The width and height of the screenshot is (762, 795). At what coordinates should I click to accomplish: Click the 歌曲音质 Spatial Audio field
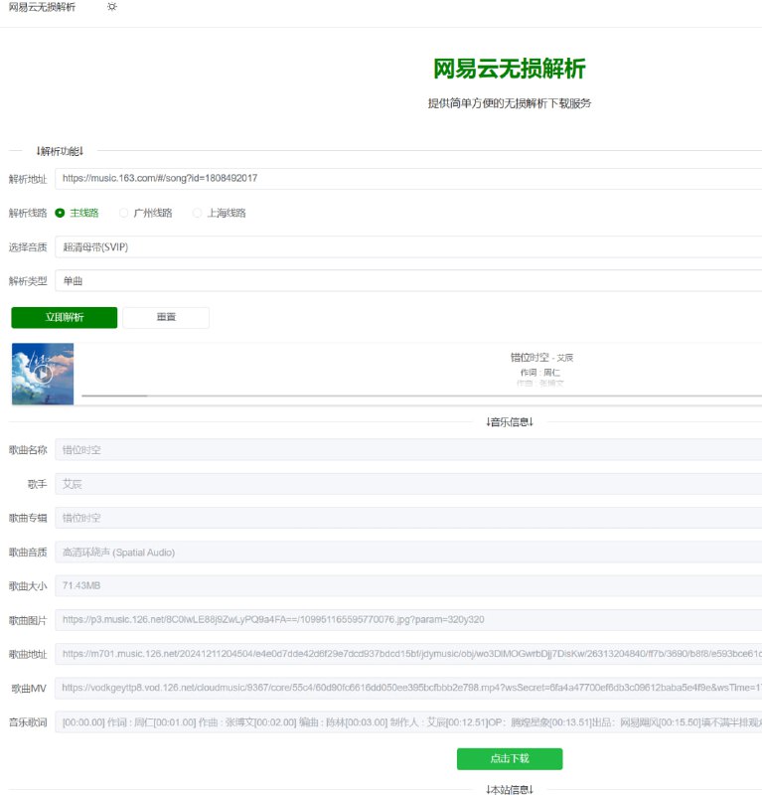pos(408,553)
